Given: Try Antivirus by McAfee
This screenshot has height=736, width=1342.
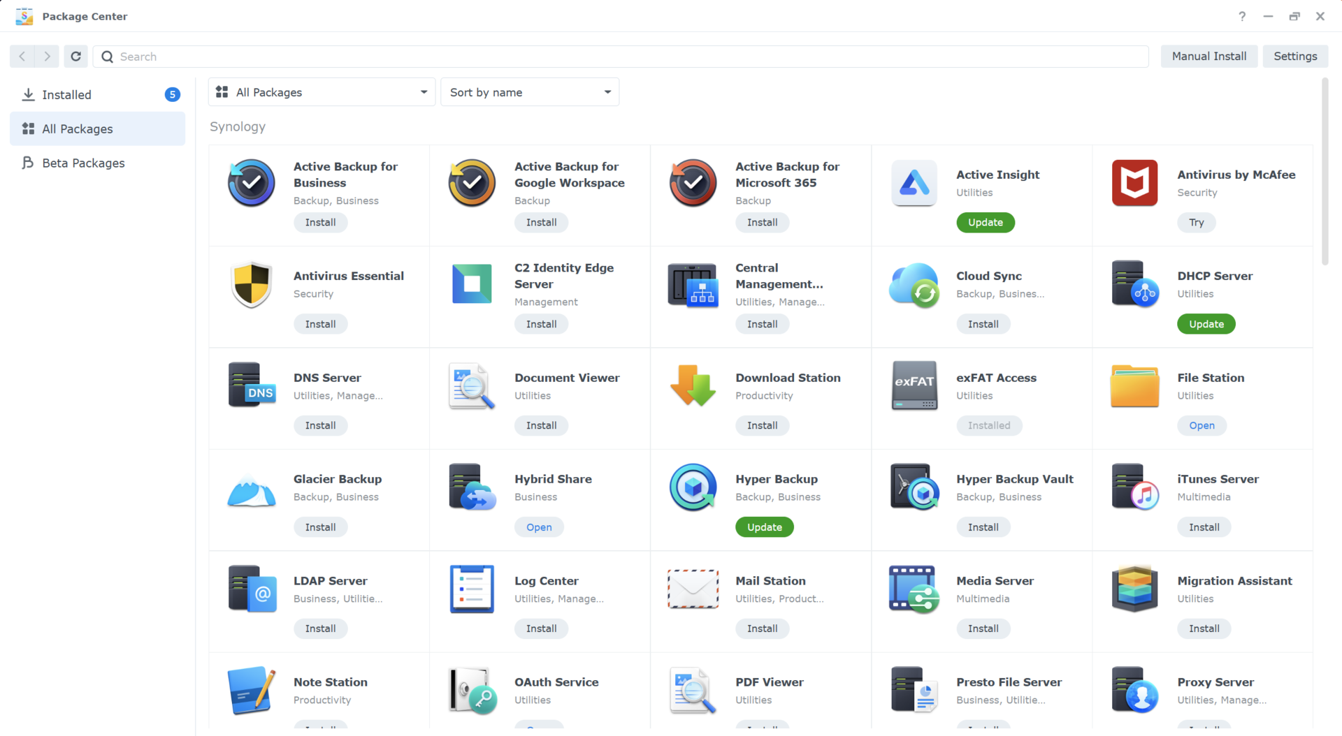Looking at the screenshot, I should [x=1197, y=223].
